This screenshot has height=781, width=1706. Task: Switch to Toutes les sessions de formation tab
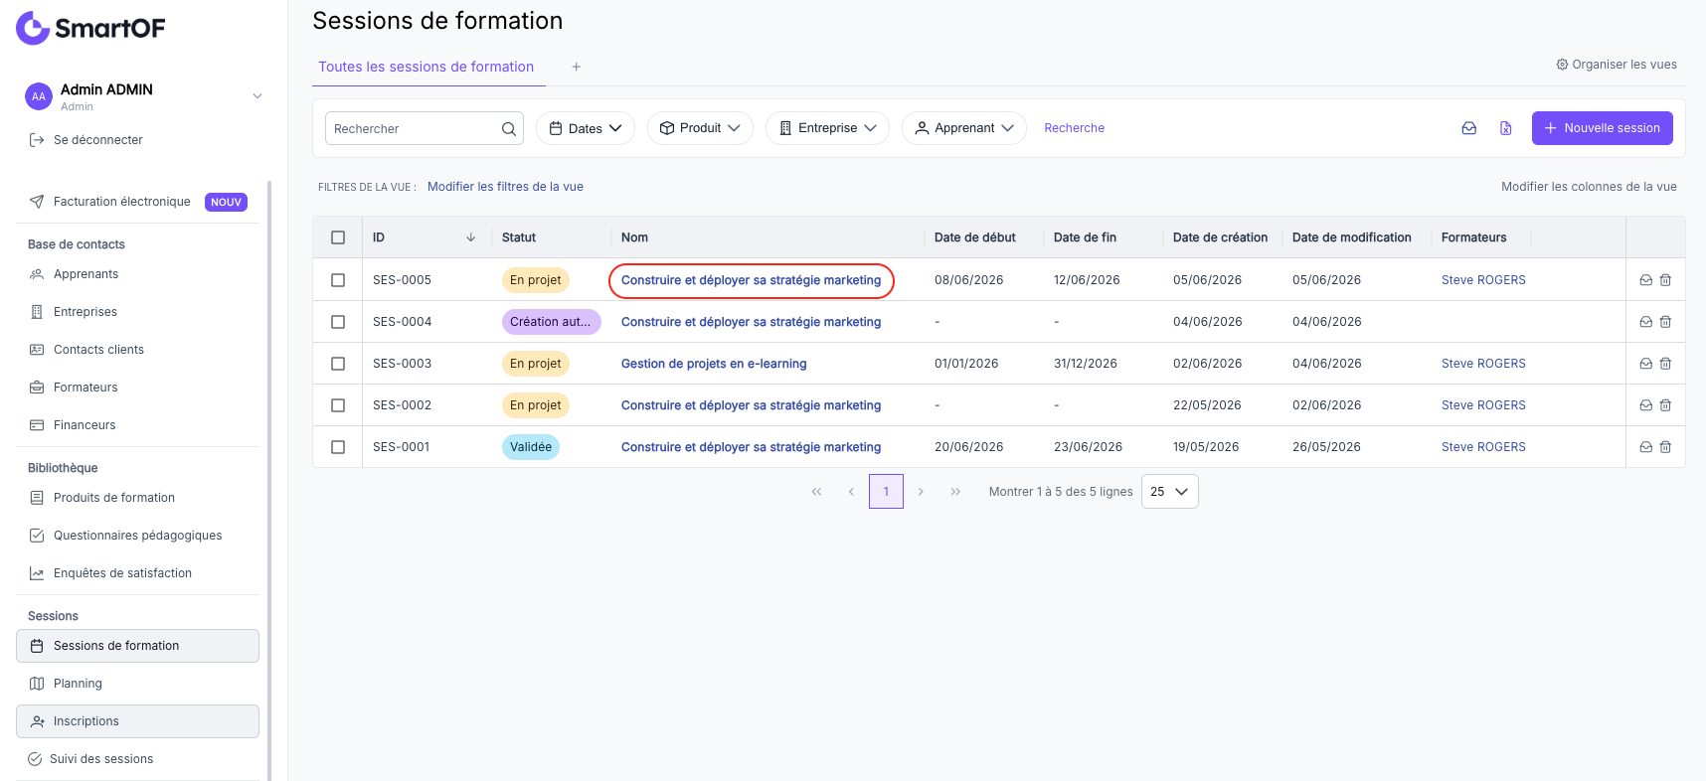click(x=426, y=67)
